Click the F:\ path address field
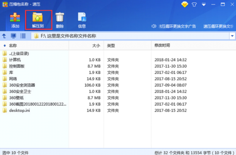This screenshot has width=236, height=155. [130, 36]
